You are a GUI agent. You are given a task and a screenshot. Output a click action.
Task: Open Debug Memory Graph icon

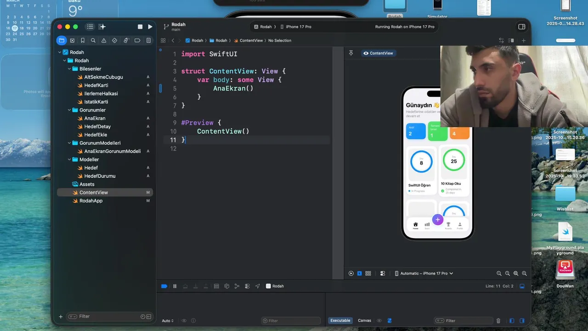237,286
